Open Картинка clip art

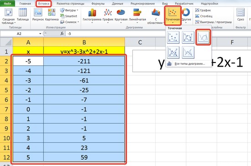[x=52, y=15]
